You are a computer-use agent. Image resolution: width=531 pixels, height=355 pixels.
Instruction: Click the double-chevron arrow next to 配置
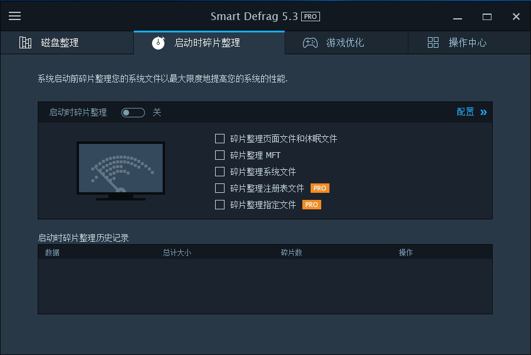(x=483, y=112)
